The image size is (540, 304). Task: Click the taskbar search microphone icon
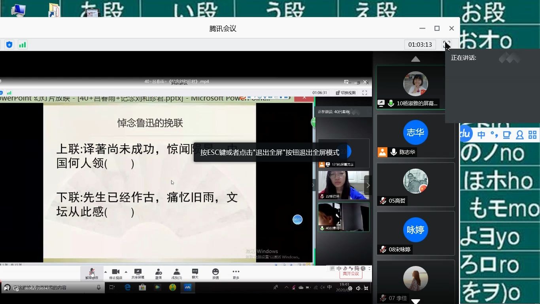(99, 288)
